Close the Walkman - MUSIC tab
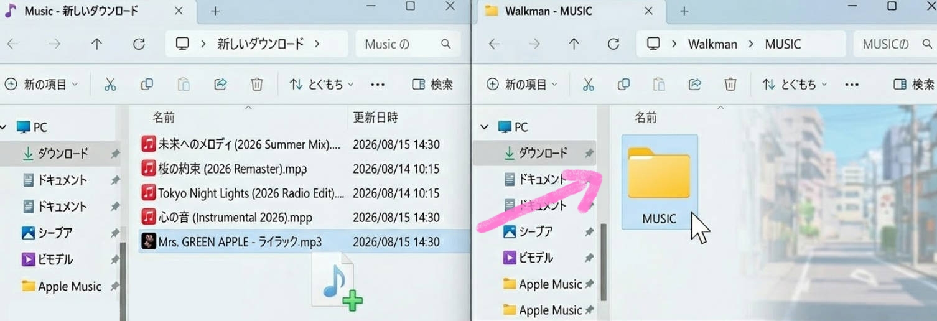The height and width of the screenshot is (321, 937). pos(648,11)
